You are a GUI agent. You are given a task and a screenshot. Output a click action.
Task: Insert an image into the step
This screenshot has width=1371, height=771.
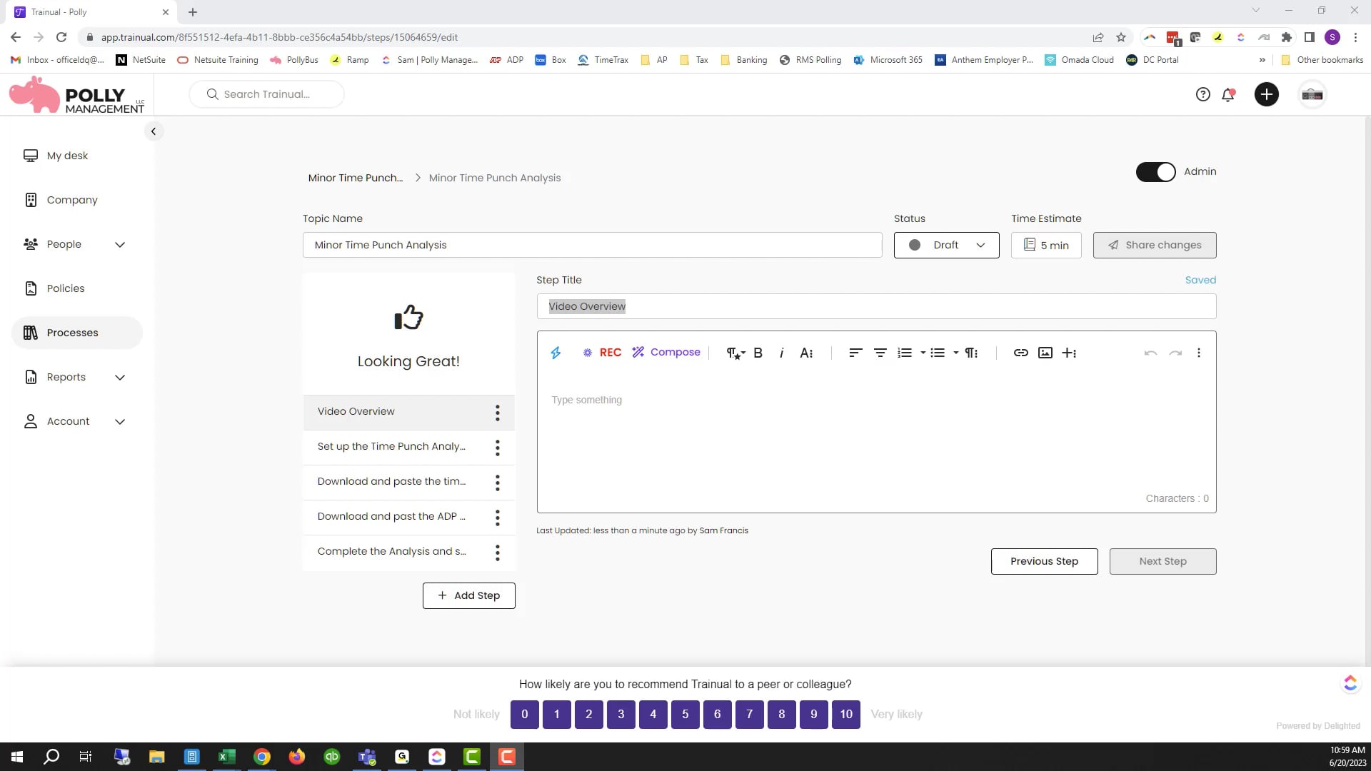click(1045, 353)
